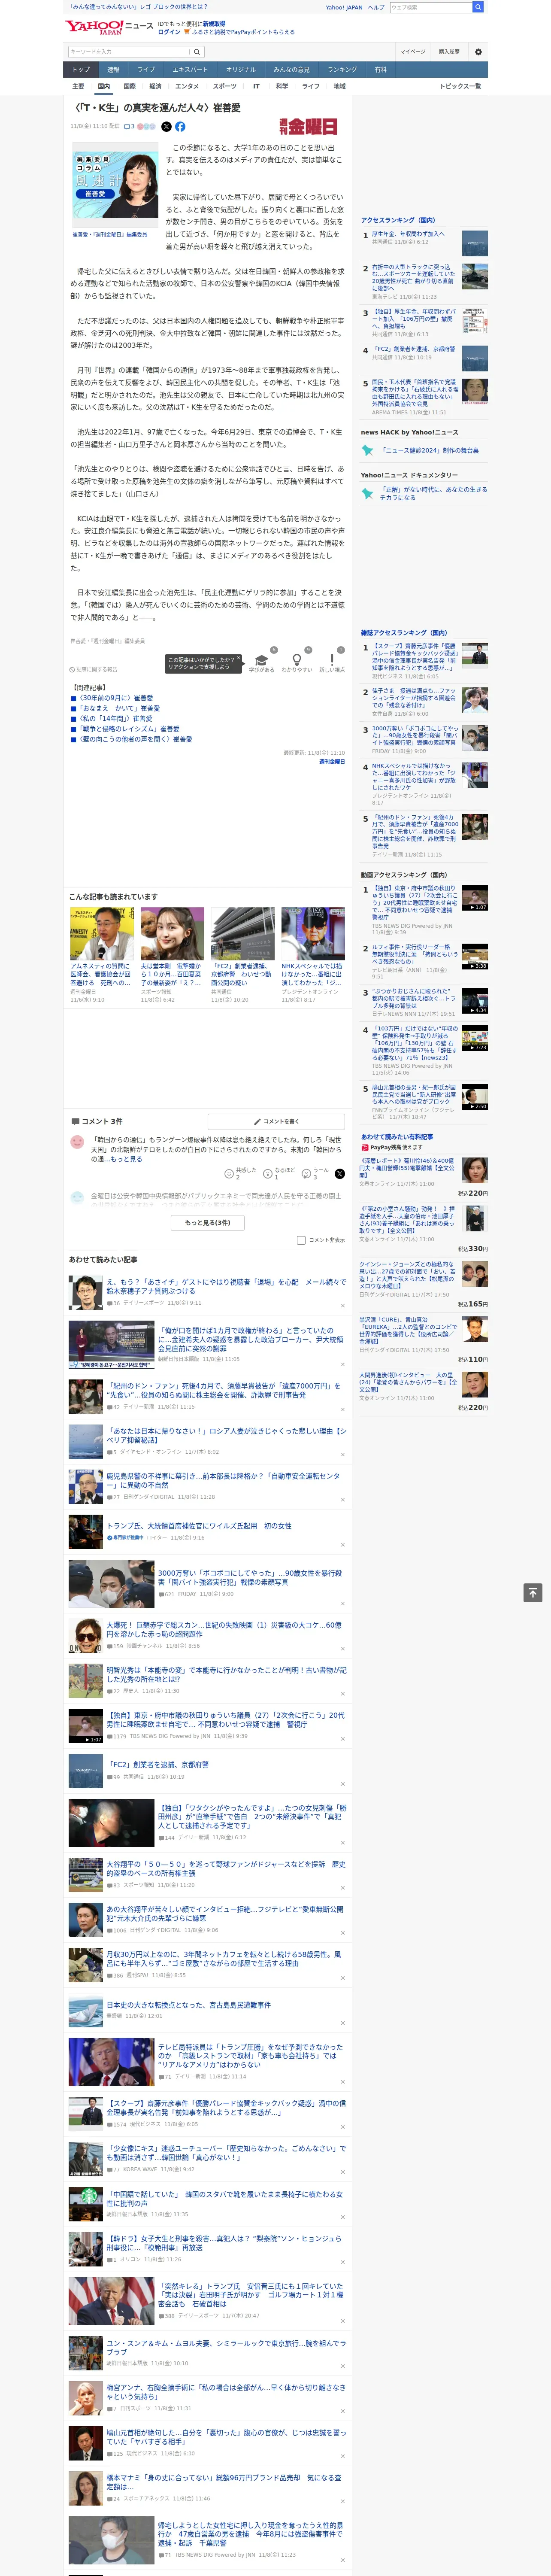Open the 日本史の大きな転換点 article
The image size is (551, 2576).
[188, 2004]
